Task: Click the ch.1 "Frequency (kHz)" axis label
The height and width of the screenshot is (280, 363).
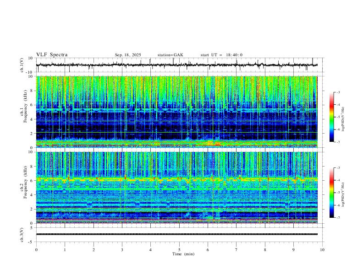Action: coord(26,106)
